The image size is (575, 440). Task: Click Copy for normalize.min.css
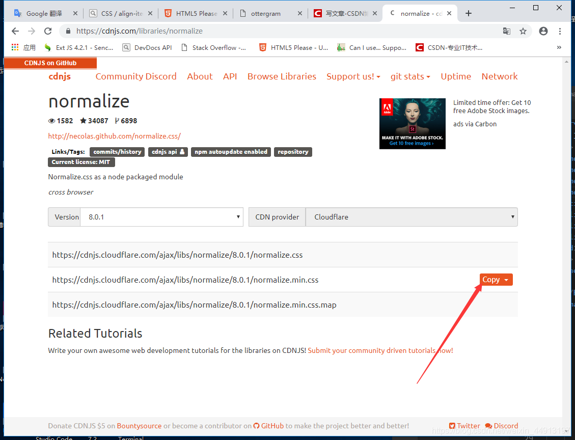click(x=490, y=280)
